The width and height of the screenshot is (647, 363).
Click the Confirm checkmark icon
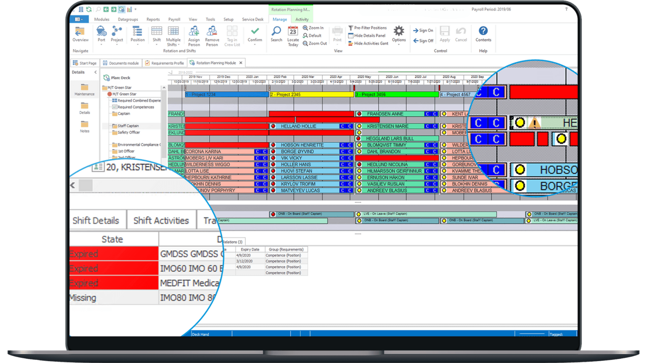point(255,31)
